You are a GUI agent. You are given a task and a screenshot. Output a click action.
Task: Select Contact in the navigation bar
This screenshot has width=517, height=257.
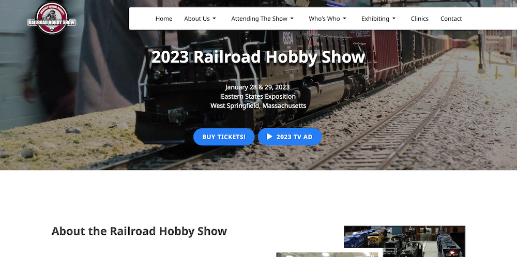451,19
